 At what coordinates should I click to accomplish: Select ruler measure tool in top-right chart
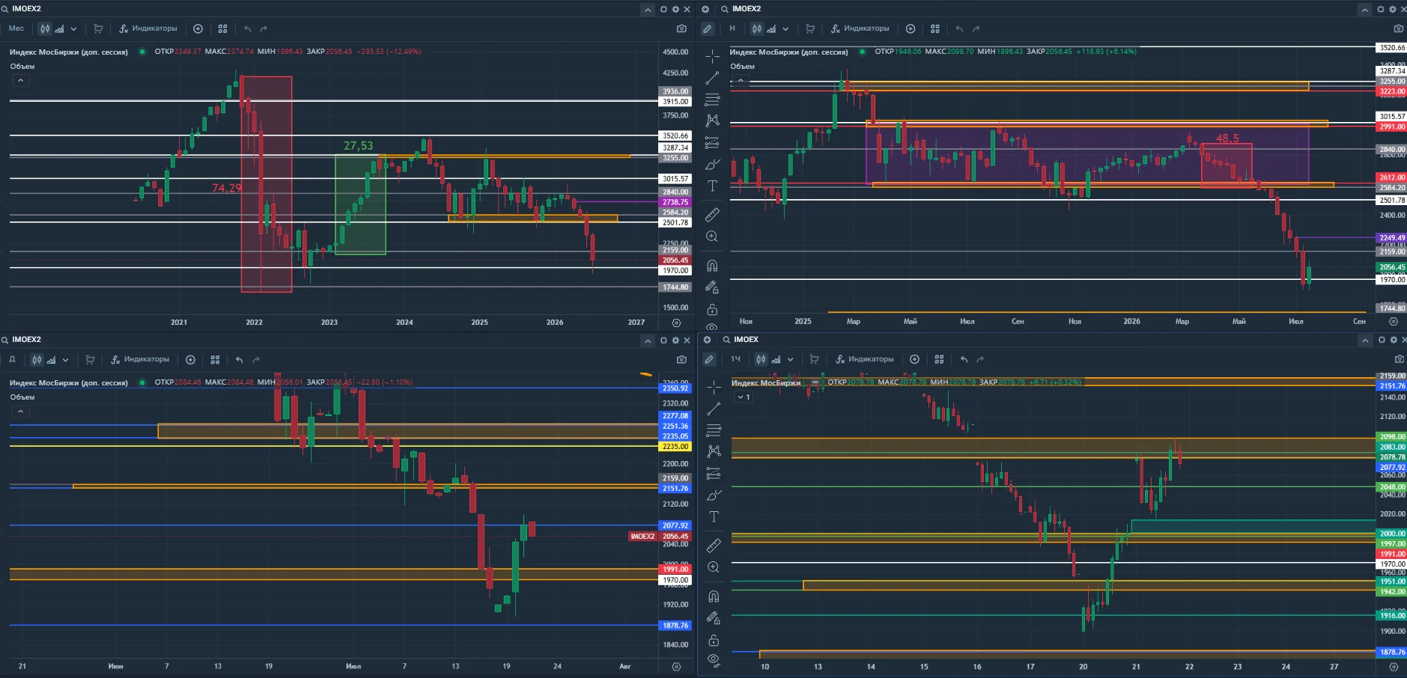[712, 215]
